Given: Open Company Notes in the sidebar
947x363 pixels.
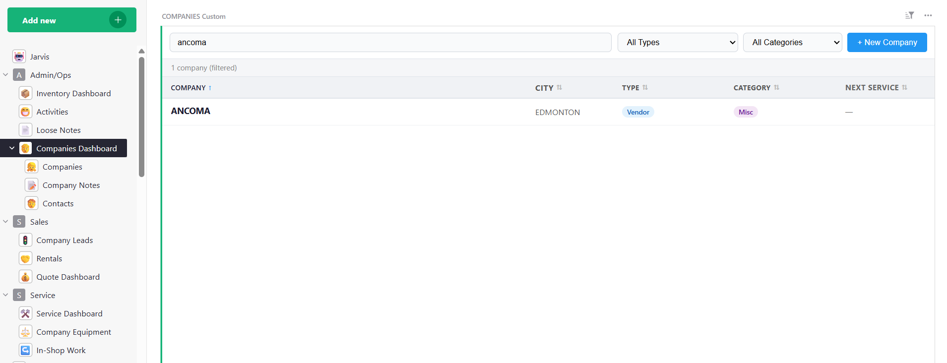Looking at the screenshot, I should [71, 185].
